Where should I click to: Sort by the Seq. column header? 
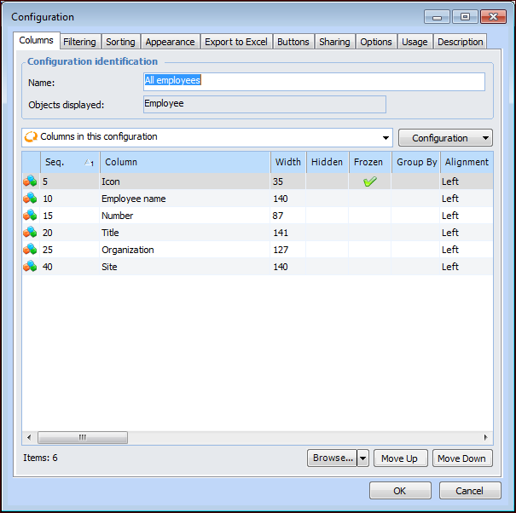(70, 162)
